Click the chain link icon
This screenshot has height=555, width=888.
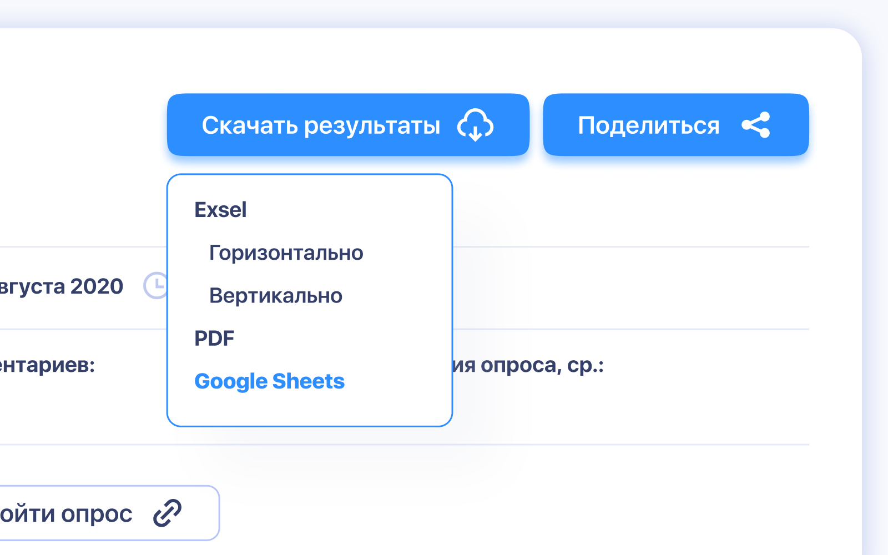(167, 513)
